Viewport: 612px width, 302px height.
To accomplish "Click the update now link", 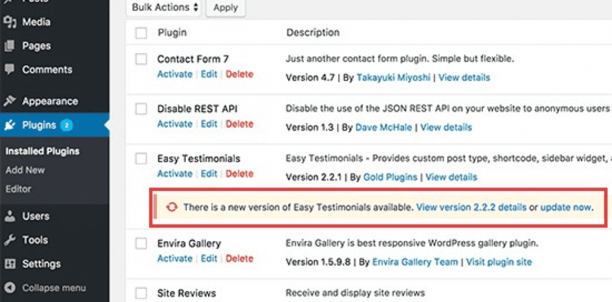I will (x=566, y=207).
